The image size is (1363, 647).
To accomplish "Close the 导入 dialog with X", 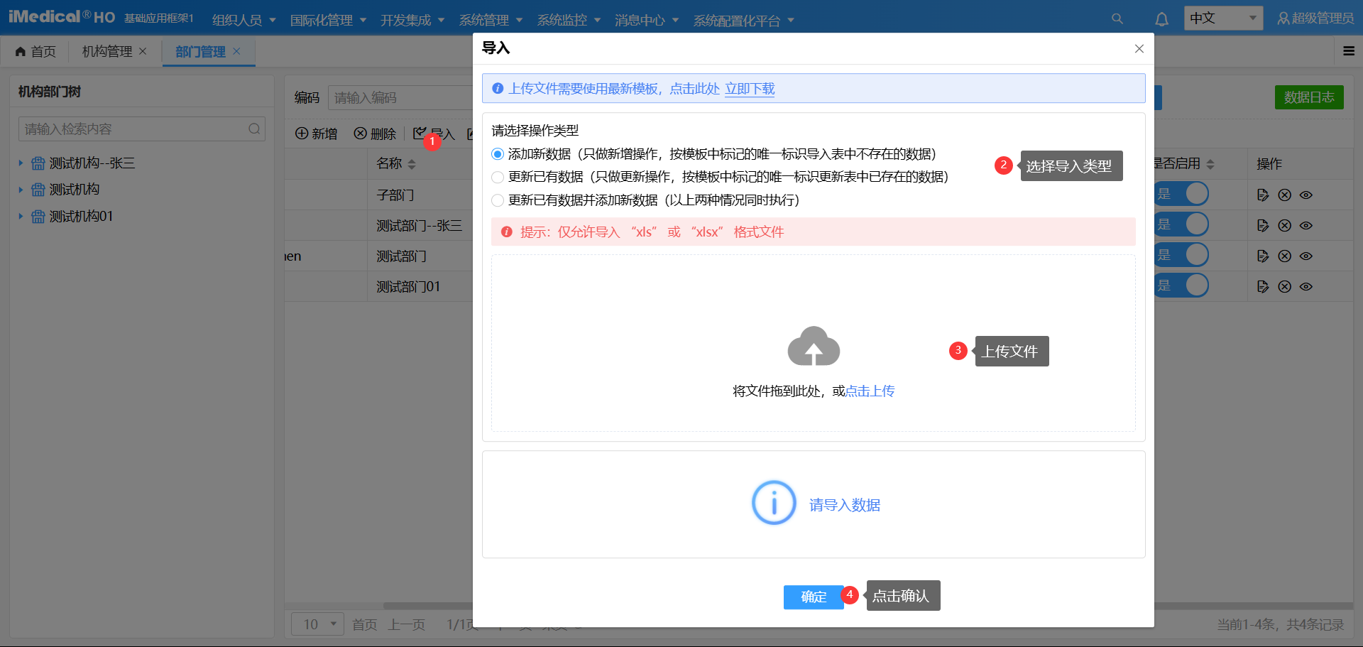I will point(1139,48).
